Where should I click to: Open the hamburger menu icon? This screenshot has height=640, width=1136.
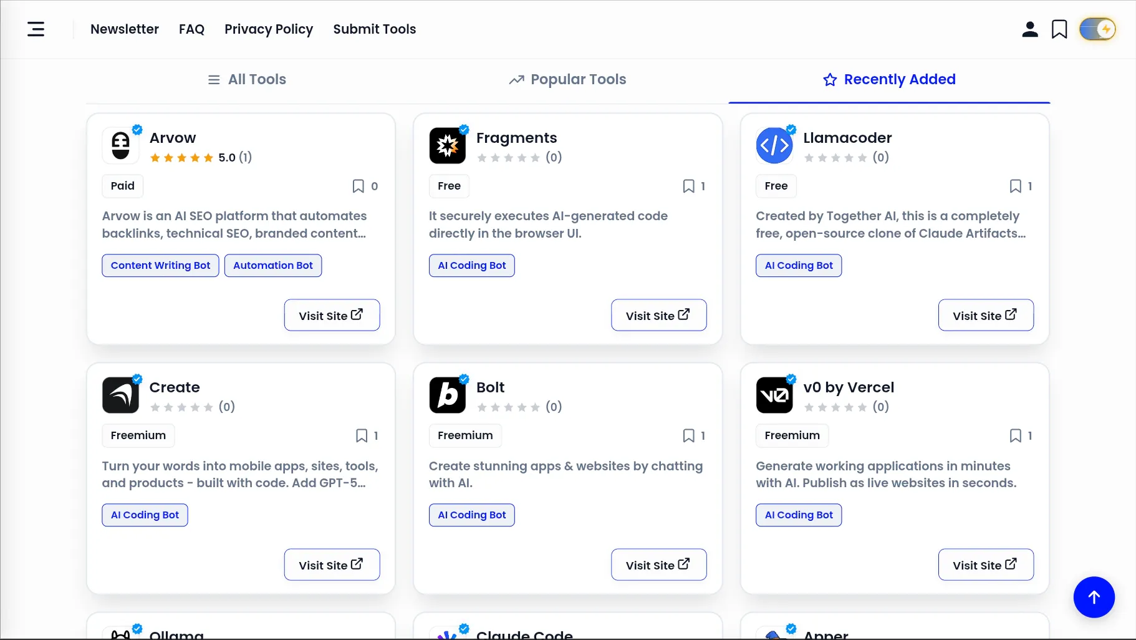click(x=36, y=29)
